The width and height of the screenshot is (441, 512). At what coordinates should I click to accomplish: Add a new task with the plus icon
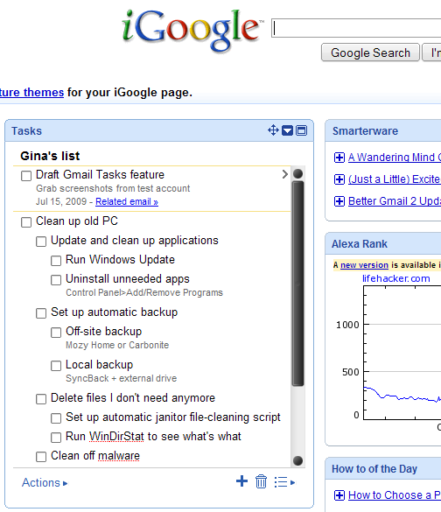pos(241,481)
